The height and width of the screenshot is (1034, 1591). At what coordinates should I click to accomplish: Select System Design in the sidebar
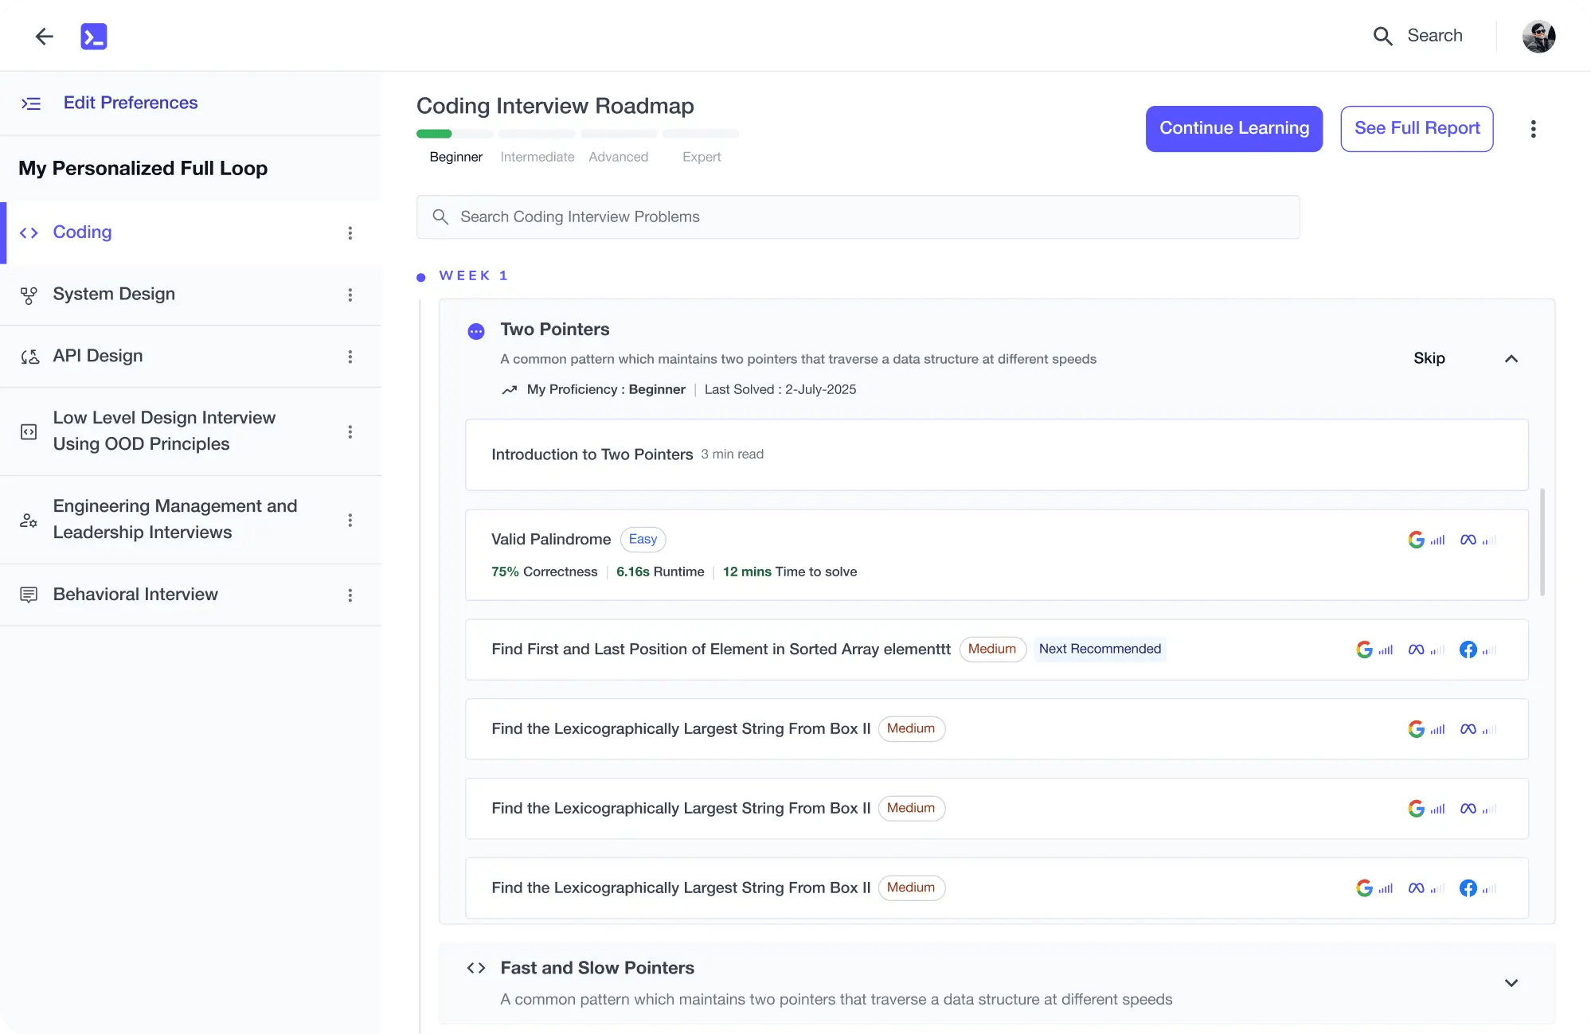pos(114,294)
